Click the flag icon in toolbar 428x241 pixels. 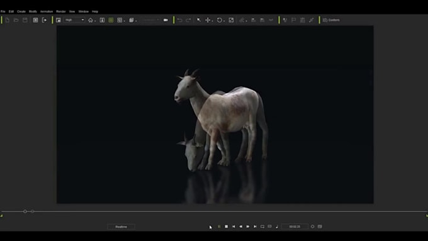click(x=294, y=20)
